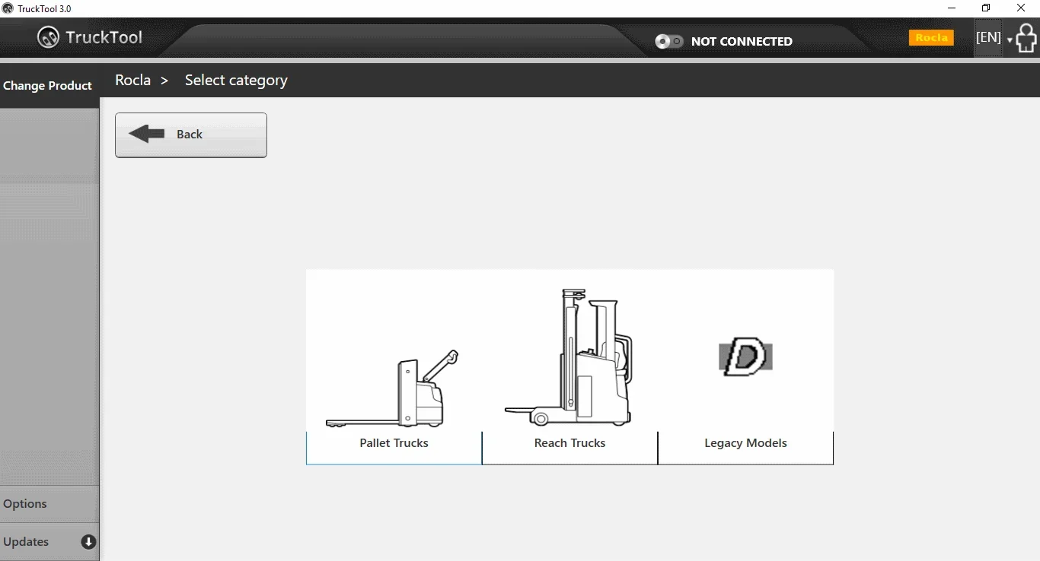Open the [EN] language dropdown
Viewport: 1040px width, 561px height.
coord(988,37)
